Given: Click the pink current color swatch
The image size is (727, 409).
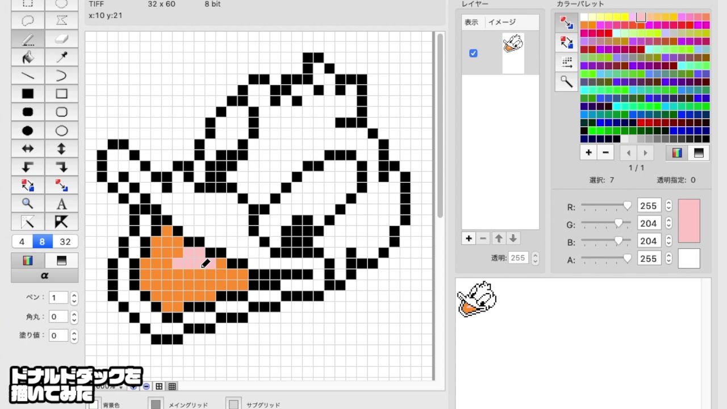Looking at the screenshot, I should 689,221.
